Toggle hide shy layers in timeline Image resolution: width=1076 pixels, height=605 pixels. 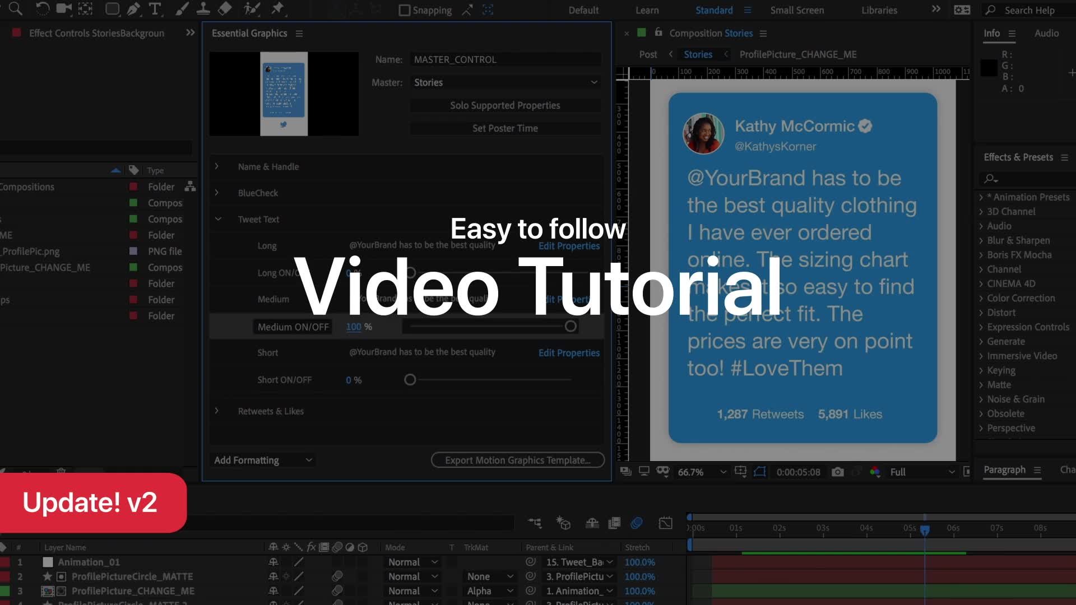[592, 523]
